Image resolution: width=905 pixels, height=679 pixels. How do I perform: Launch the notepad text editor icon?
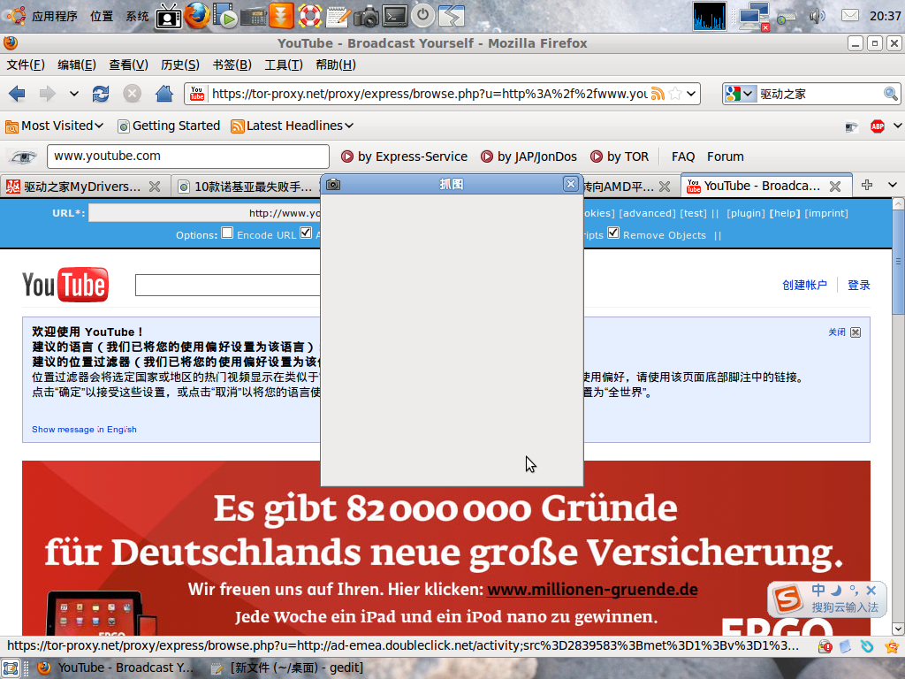tap(338, 16)
